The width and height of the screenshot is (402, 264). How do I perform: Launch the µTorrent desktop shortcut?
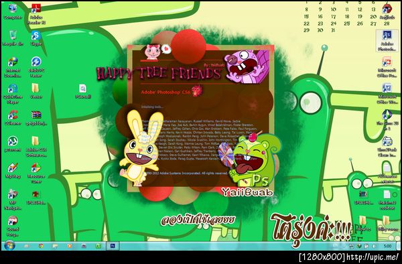(13, 145)
